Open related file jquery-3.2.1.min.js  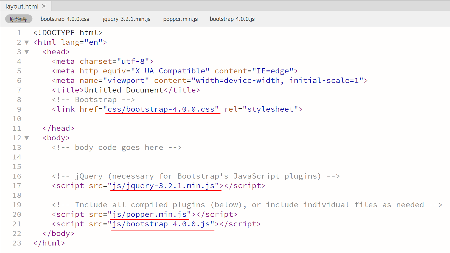126,19
